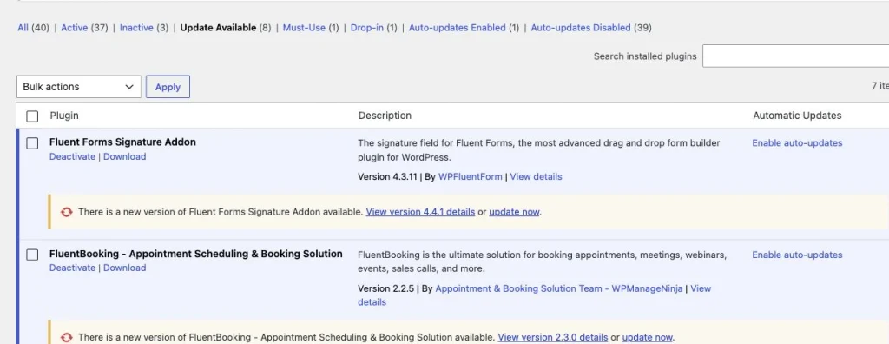Viewport: 889px width, 344px height.
Task: Open the Bulk actions dropdown
Action: pyautogui.click(x=79, y=87)
